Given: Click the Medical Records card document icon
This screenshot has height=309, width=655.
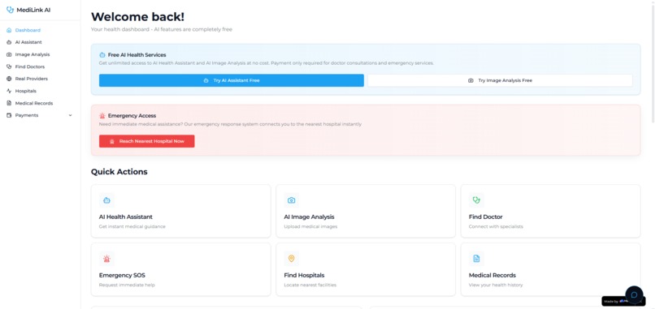Looking at the screenshot, I should (x=476, y=259).
